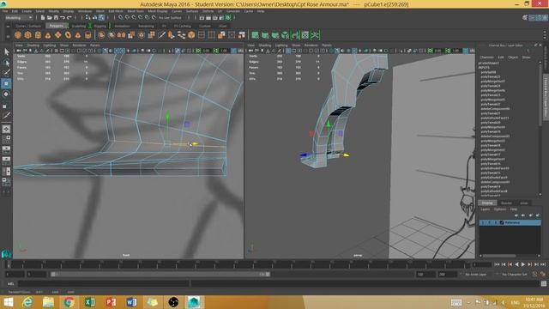Toggle grid display in front panel

coord(56,51)
